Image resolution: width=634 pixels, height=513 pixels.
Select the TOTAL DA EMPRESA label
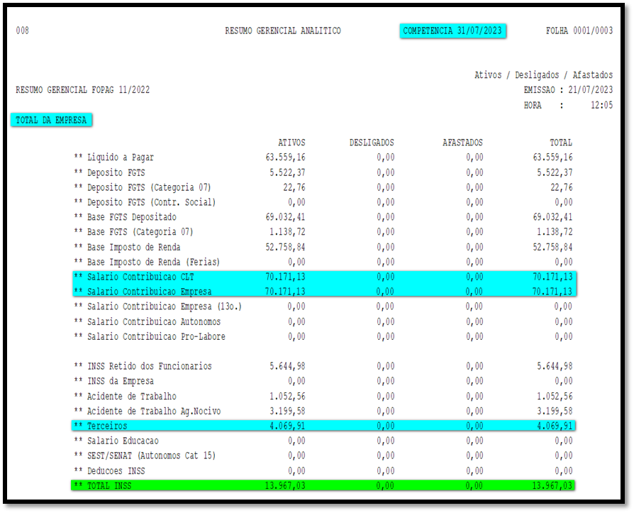(x=51, y=120)
